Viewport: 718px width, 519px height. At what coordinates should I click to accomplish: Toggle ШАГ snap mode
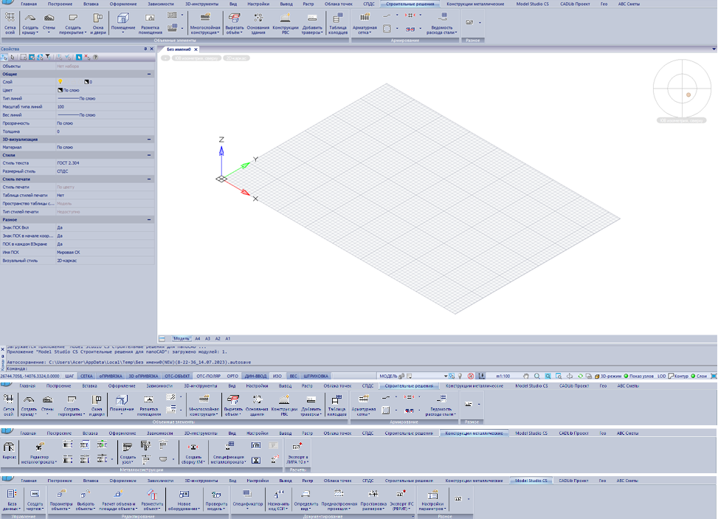pyautogui.click(x=69, y=376)
